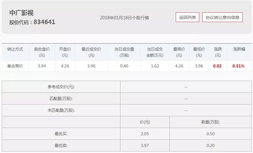Click the 涨跌(元) column header
This screenshot has height=153, width=253.
coord(218,52)
